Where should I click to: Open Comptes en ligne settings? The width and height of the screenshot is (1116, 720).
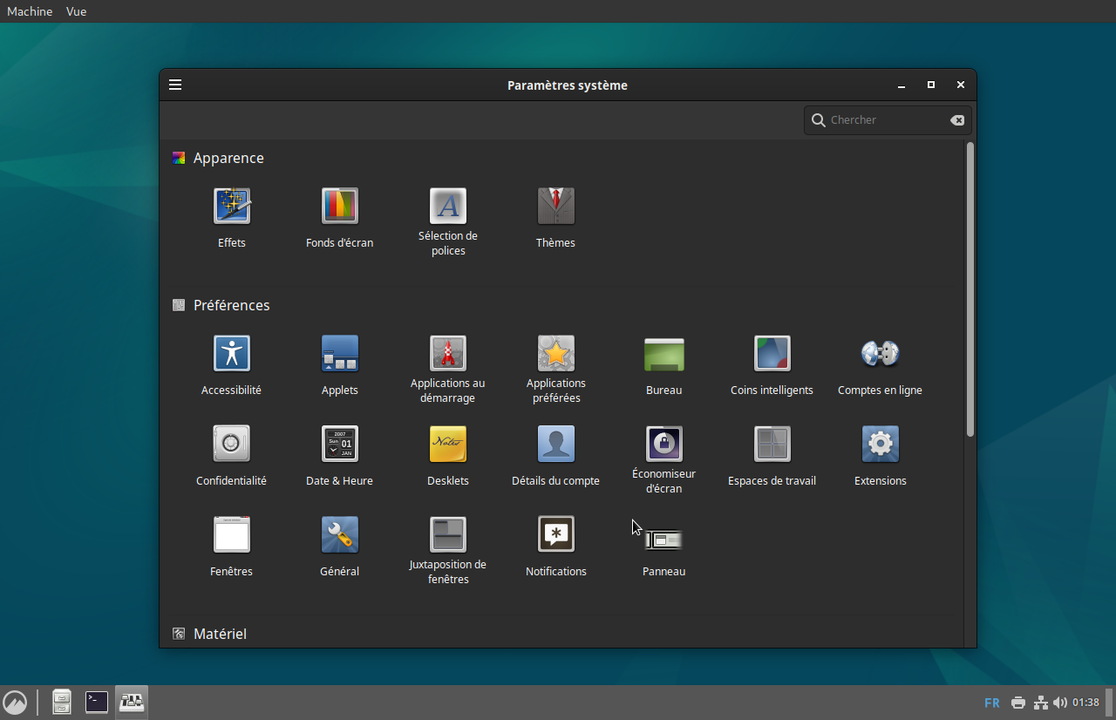coord(880,354)
